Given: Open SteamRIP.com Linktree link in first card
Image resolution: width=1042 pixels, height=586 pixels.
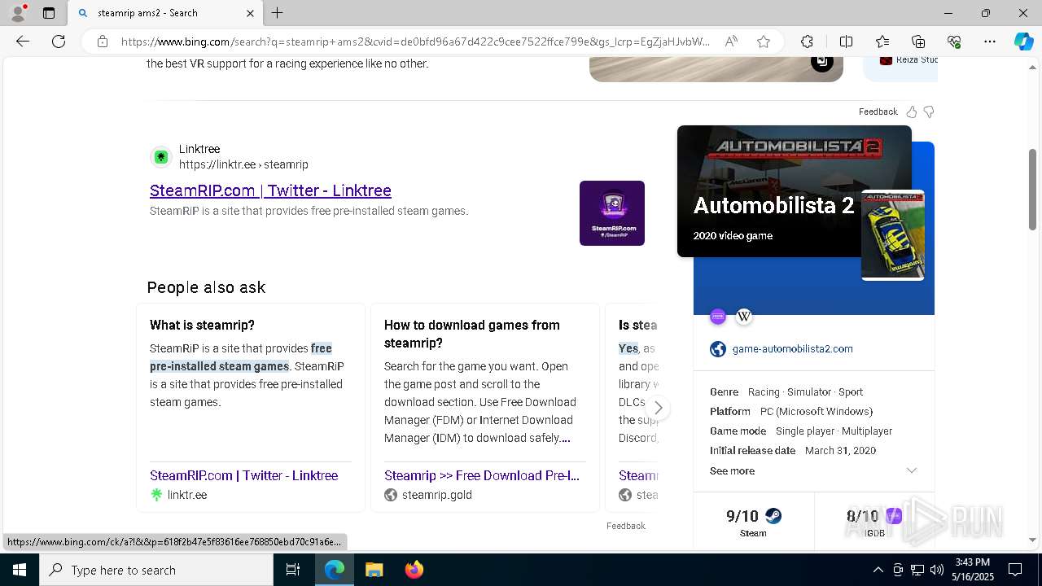Looking at the screenshot, I should 243,475.
